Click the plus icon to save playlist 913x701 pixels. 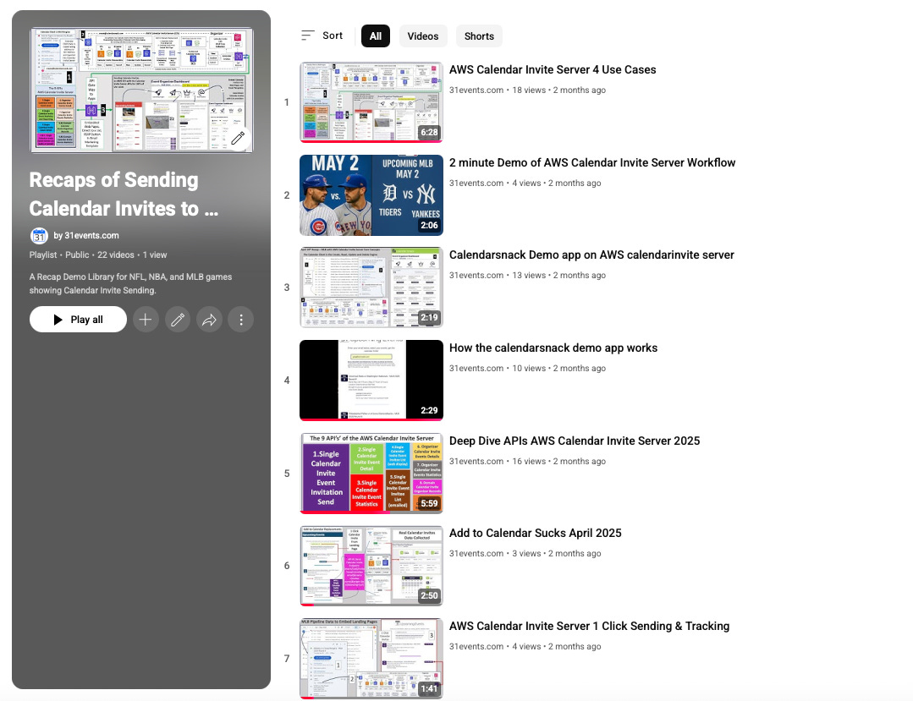click(146, 320)
